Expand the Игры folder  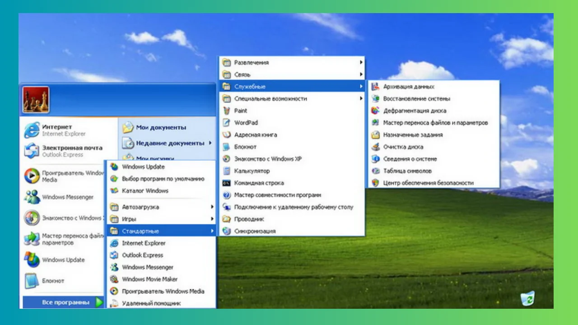(x=161, y=219)
